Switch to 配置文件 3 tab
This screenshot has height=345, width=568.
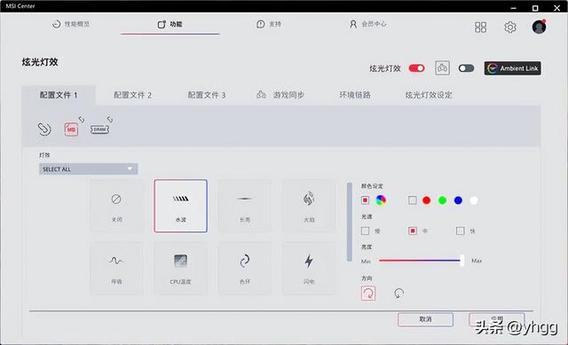207,95
